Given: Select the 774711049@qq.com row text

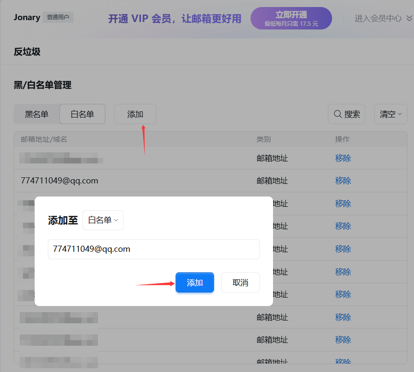Looking at the screenshot, I should tap(59, 181).
